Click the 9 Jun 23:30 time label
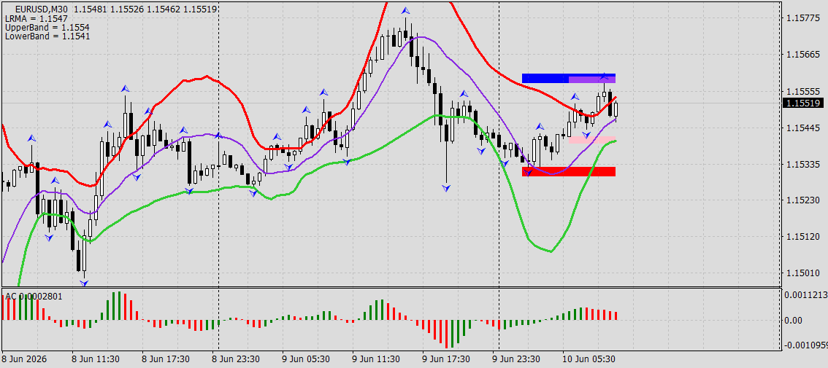 (x=516, y=359)
